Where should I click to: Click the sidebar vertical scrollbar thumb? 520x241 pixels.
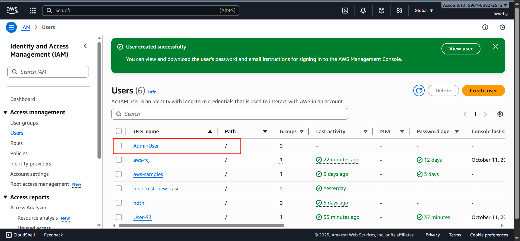(99, 100)
